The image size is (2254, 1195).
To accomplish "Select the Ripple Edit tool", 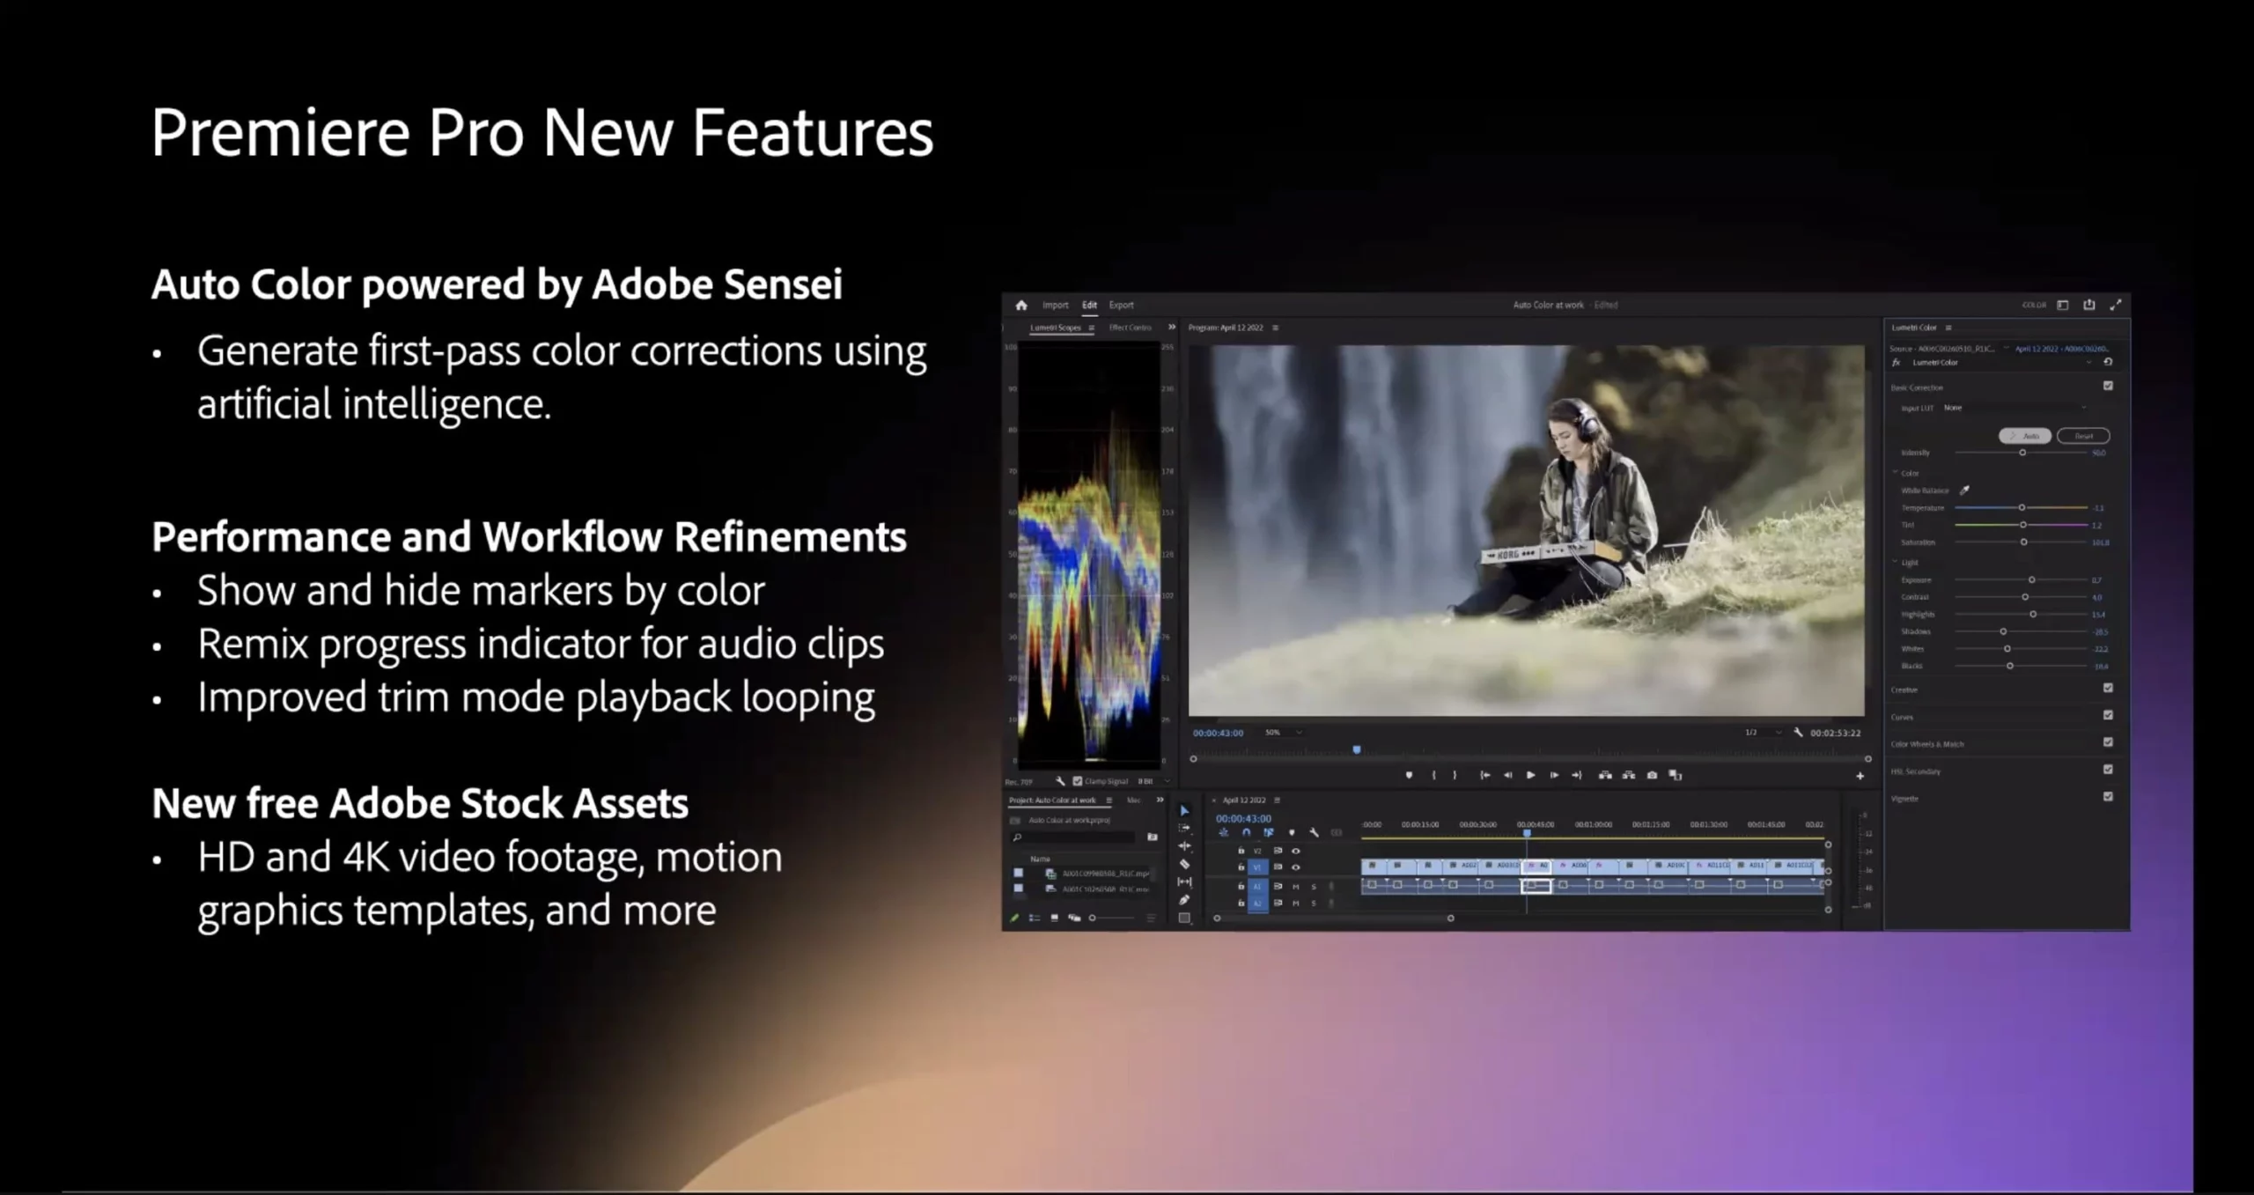I will click(1184, 846).
